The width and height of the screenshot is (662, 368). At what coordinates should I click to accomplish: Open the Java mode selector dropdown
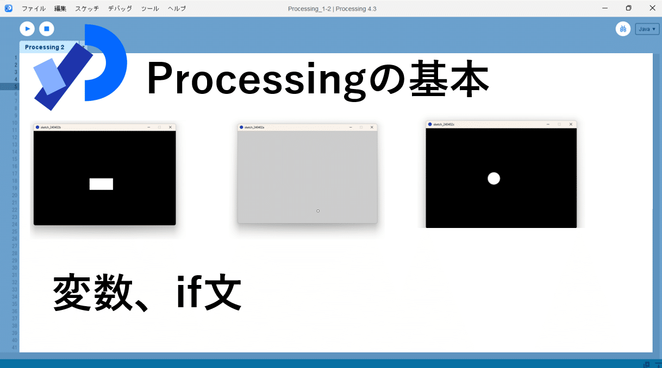[x=647, y=28]
